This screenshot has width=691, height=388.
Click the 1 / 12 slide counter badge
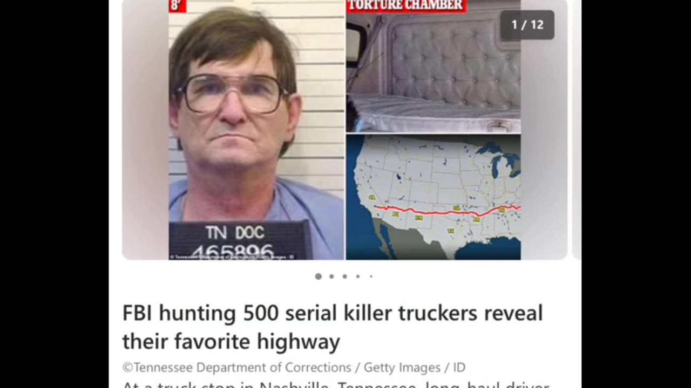point(527,25)
